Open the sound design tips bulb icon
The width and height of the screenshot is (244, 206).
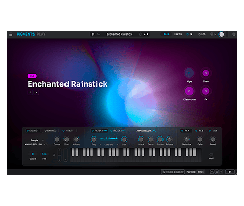(212, 34)
